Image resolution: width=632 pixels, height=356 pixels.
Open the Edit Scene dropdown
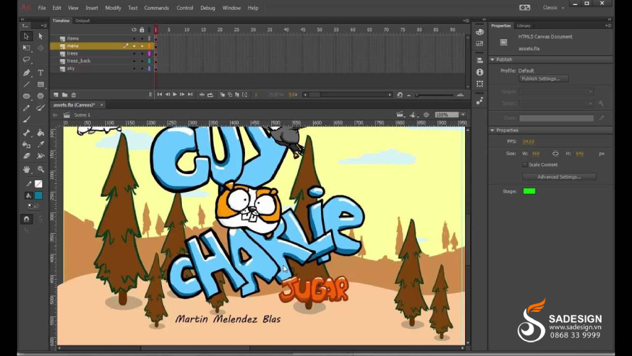point(401,115)
